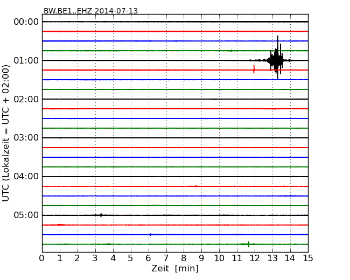Viewport: 350px width, 280px height.
Task: Click the '03:00' time label on the vertical axis
Action: tap(26, 138)
